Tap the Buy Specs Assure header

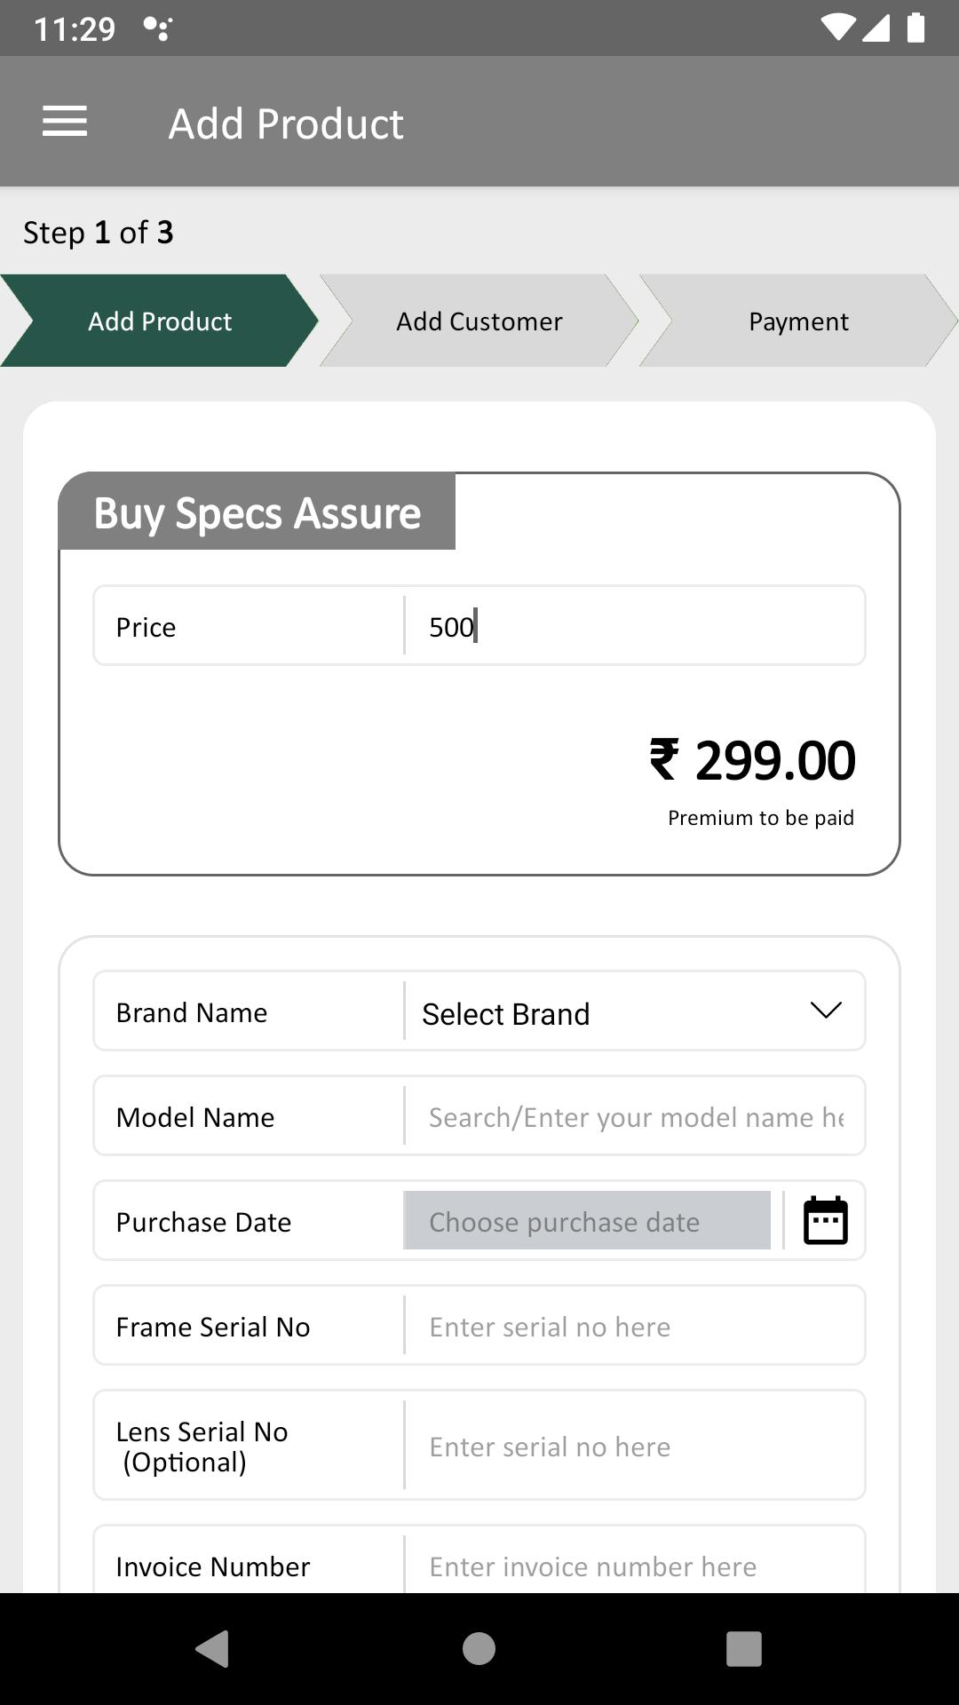pos(258,512)
